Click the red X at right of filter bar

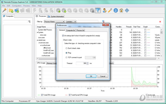[160, 21]
